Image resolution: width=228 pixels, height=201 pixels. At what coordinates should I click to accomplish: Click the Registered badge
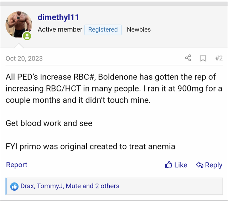103,30
